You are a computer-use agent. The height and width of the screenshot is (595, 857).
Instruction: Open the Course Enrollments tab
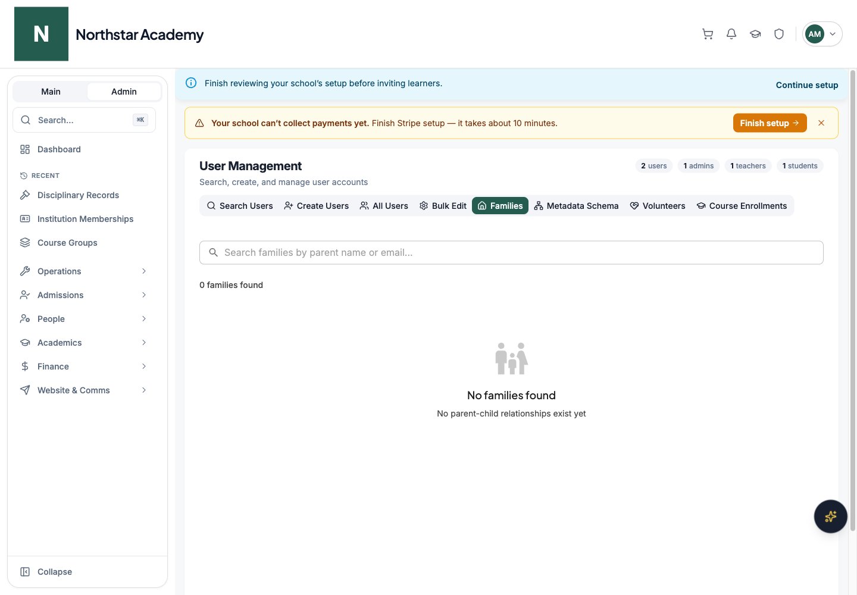click(742, 206)
